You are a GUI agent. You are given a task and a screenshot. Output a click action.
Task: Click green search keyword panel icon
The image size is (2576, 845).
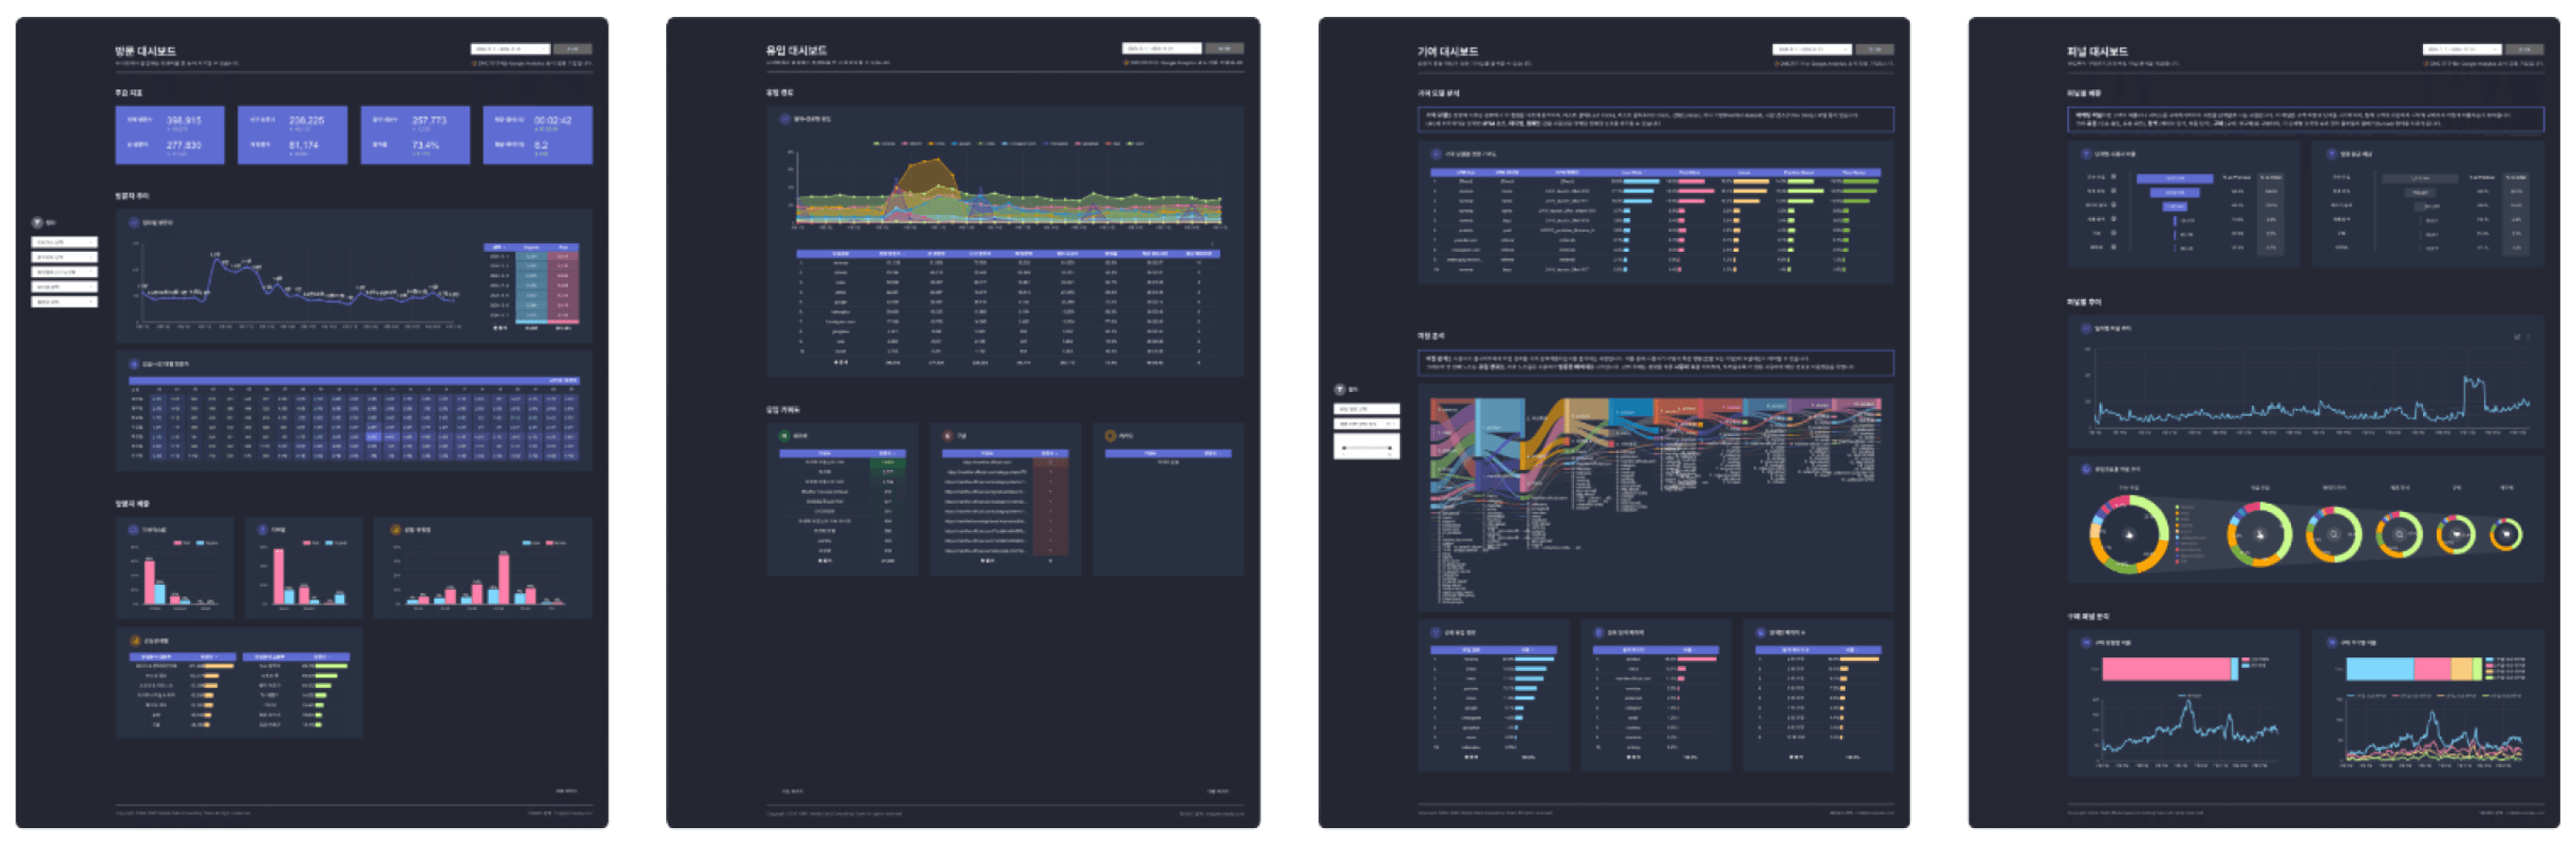[x=784, y=436]
